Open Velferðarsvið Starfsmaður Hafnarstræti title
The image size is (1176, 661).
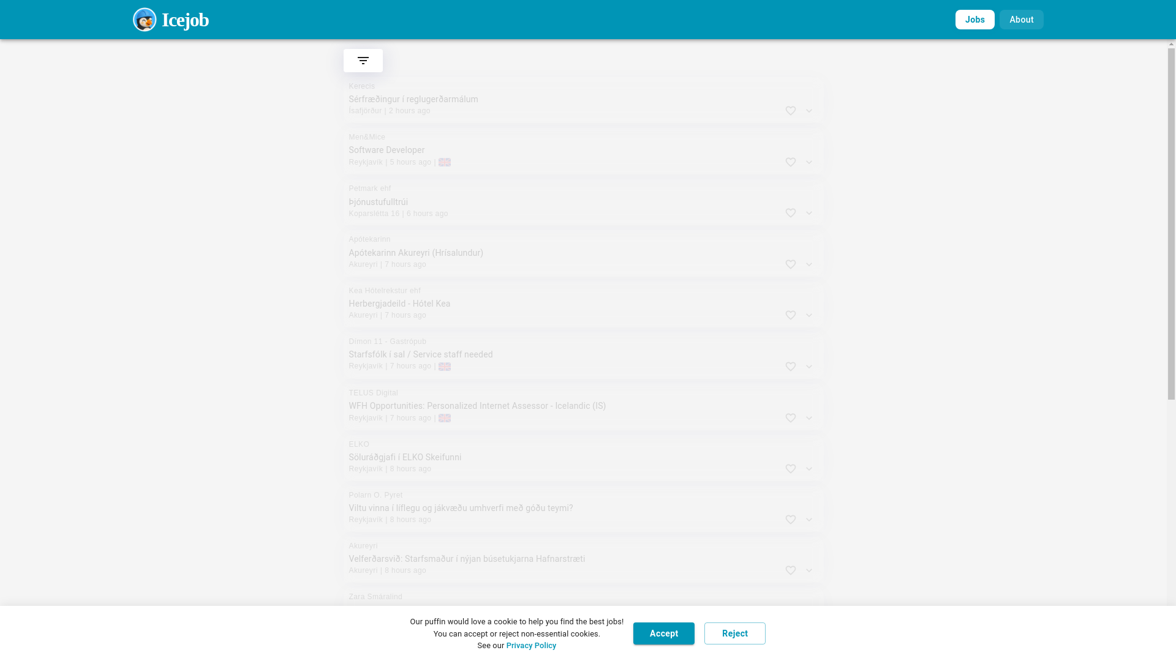pos(467,559)
